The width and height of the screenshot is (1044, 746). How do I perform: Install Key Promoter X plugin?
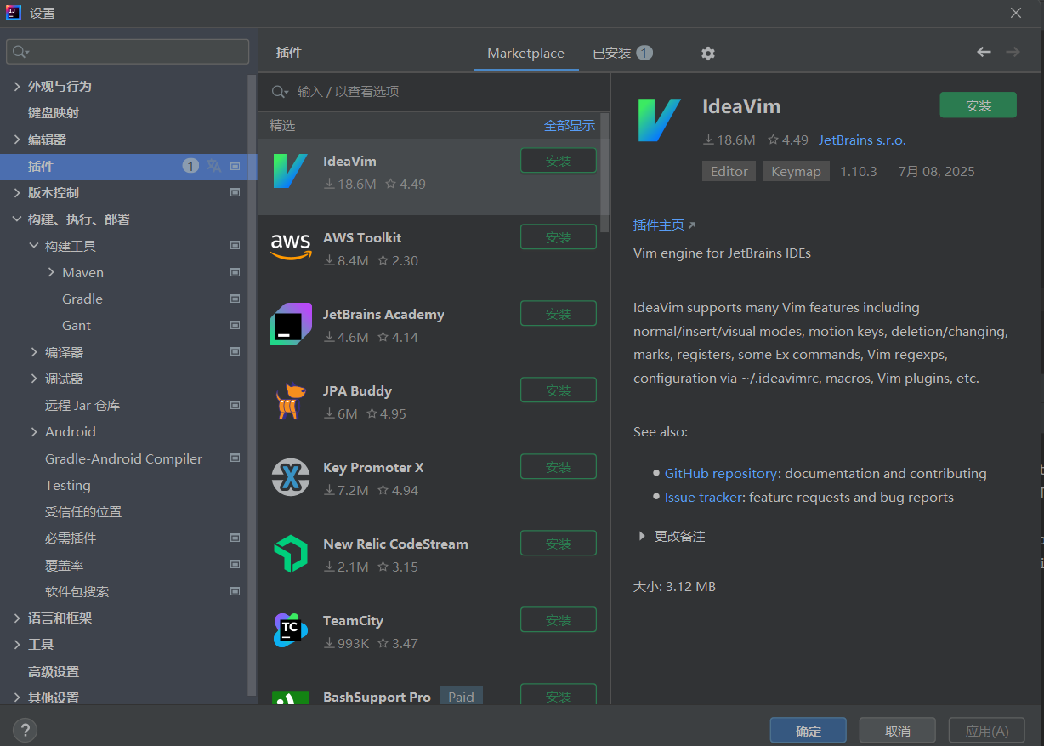[x=559, y=467]
